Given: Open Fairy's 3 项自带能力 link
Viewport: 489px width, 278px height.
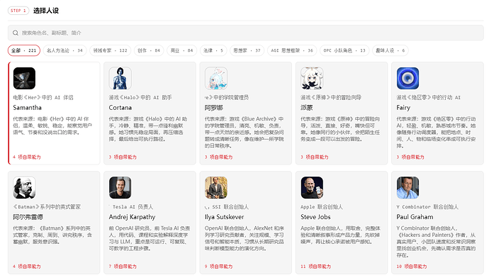Looking at the screenshot, I should 410,157.
